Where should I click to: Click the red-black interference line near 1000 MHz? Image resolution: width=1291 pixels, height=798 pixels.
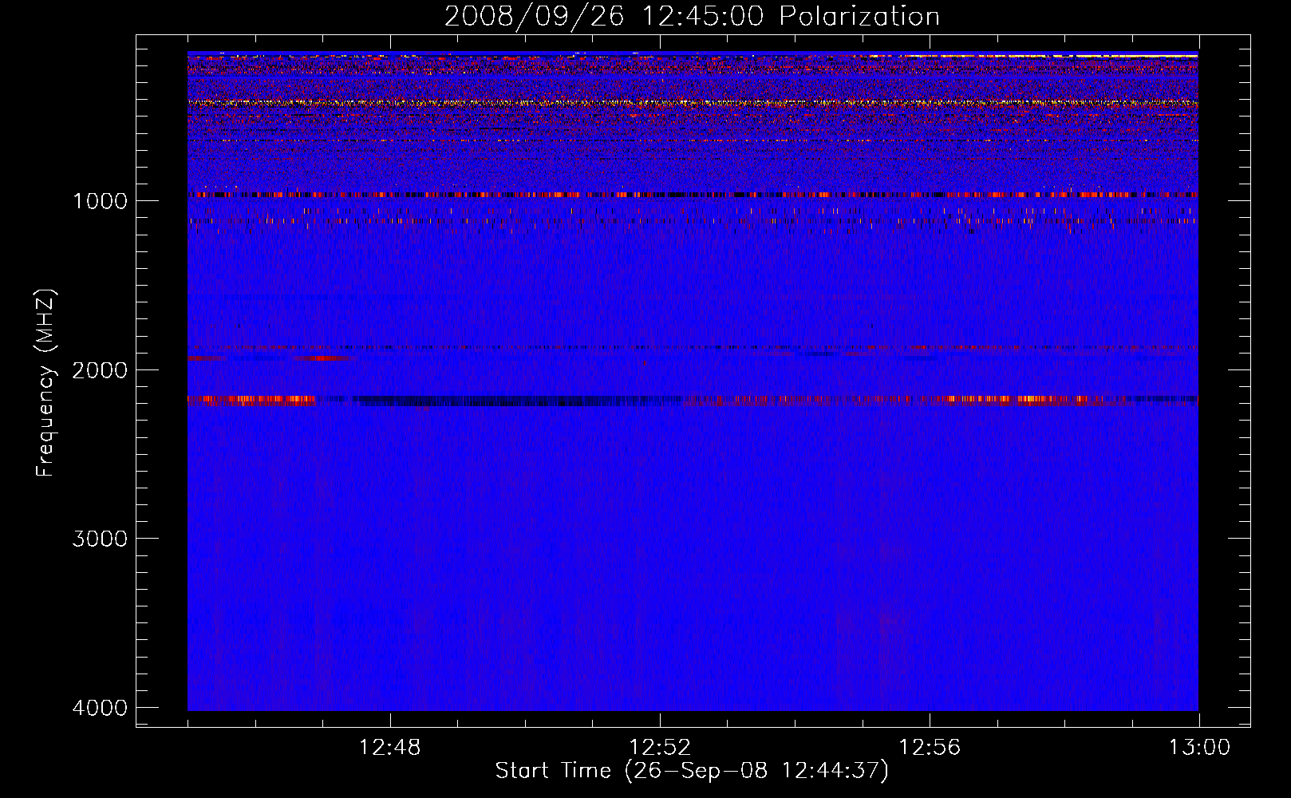[693, 195]
